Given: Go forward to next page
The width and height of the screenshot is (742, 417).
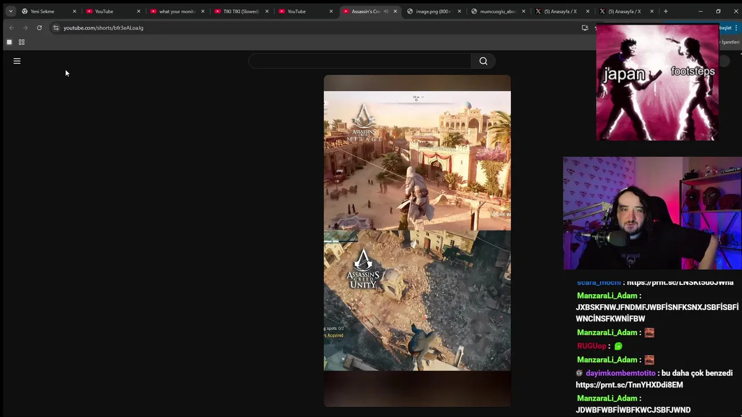Looking at the screenshot, I should 26,28.
